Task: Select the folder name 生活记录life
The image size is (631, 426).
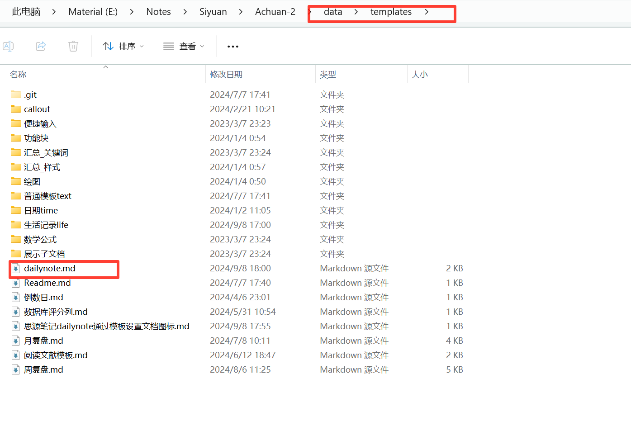Action: pyautogui.click(x=46, y=225)
